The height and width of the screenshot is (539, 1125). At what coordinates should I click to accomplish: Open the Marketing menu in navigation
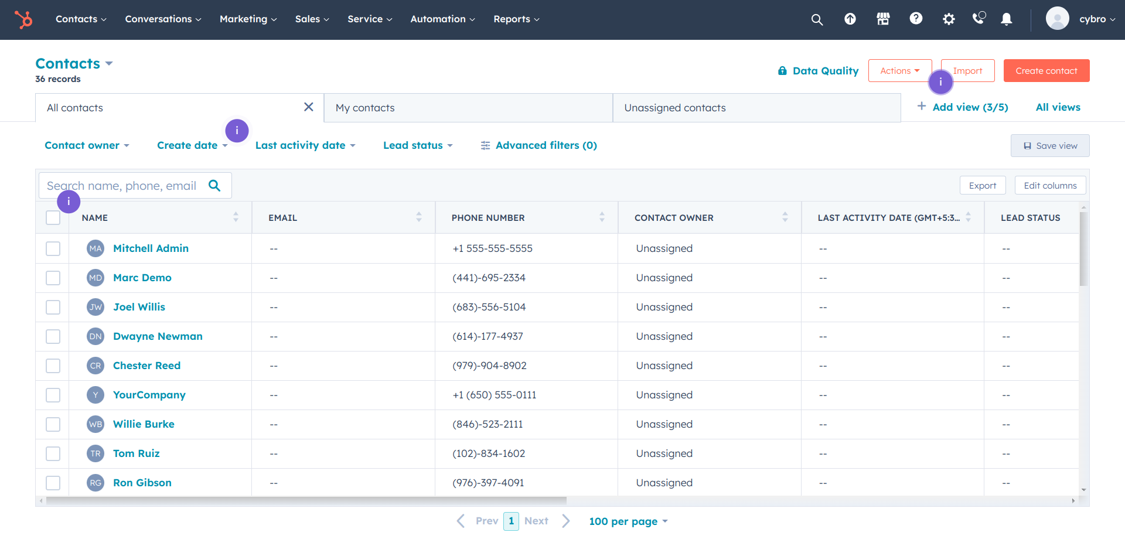[248, 19]
